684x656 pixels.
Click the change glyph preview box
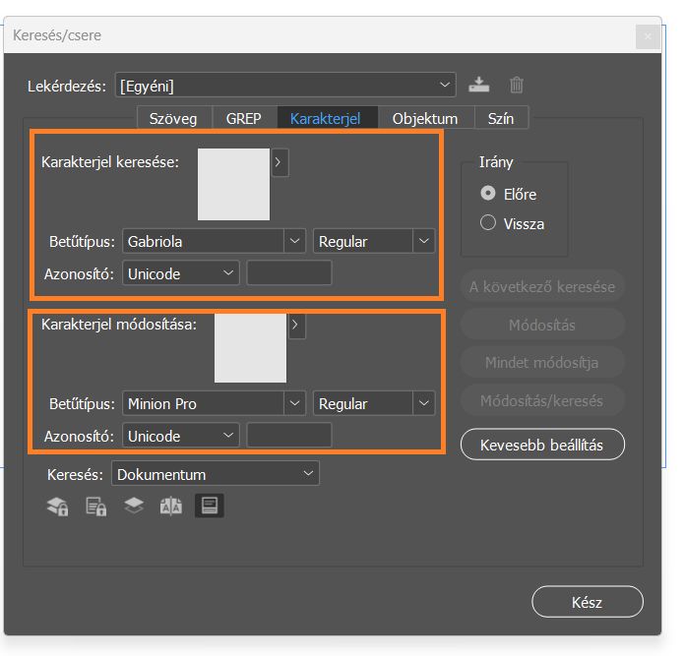250,348
